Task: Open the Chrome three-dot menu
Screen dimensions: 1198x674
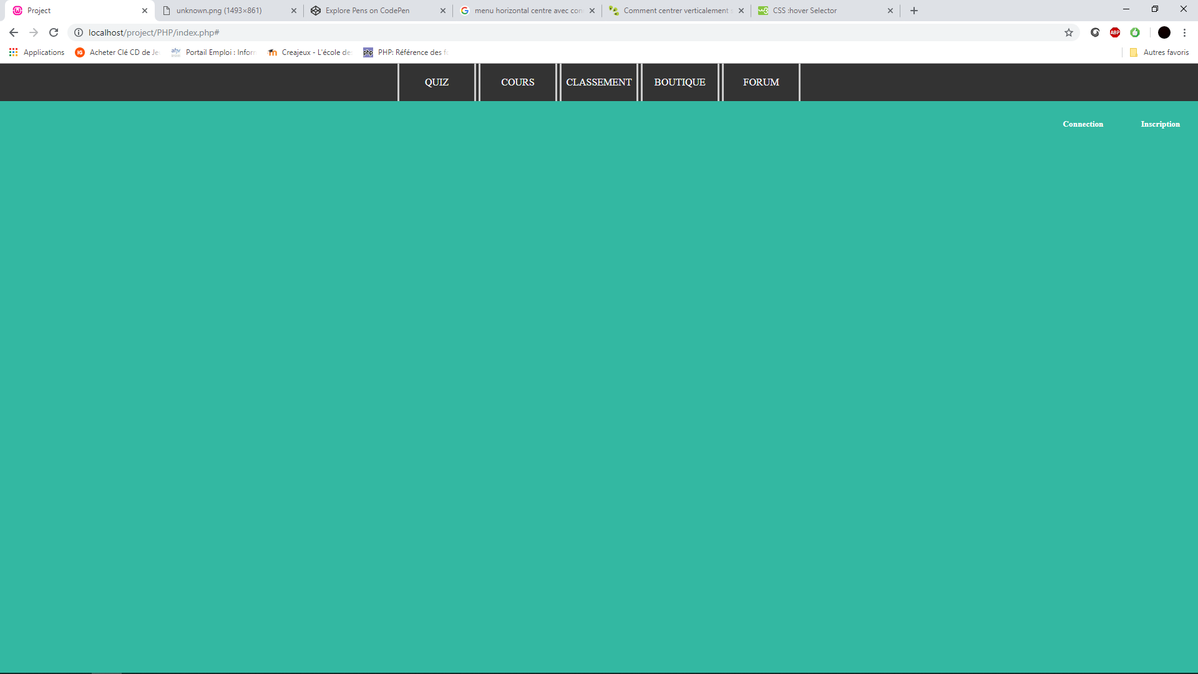Action: pos(1184,32)
